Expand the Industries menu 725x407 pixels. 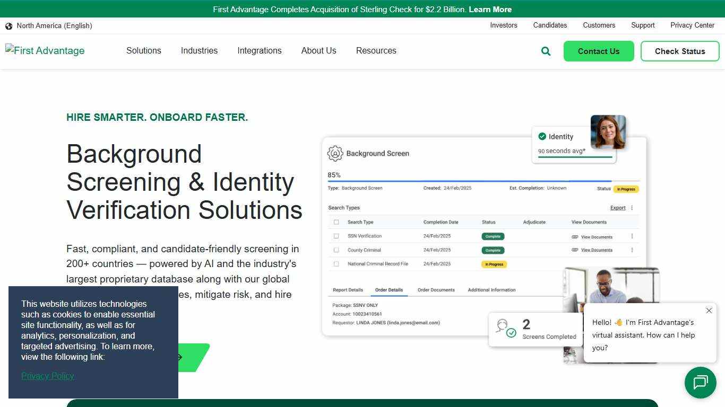[x=199, y=50]
